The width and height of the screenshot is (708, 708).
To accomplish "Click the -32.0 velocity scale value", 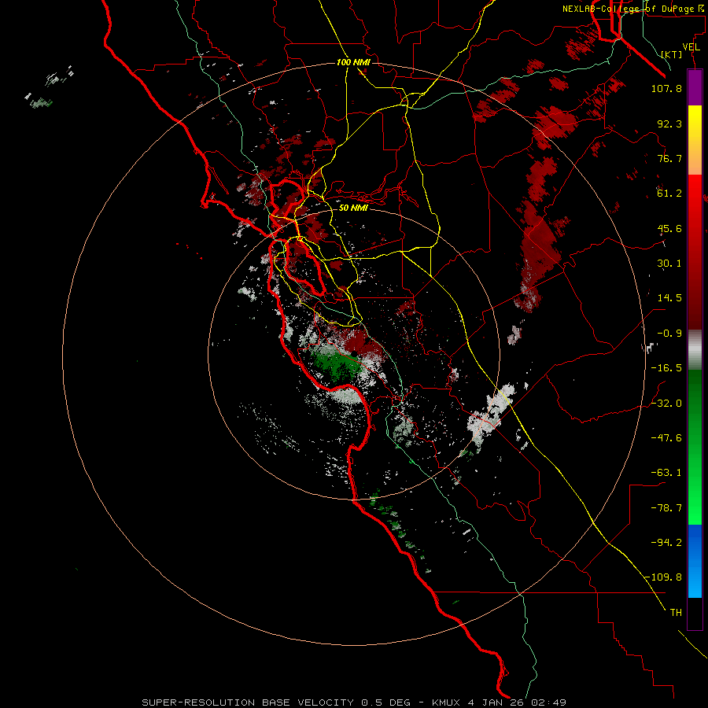I will click(666, 404).
